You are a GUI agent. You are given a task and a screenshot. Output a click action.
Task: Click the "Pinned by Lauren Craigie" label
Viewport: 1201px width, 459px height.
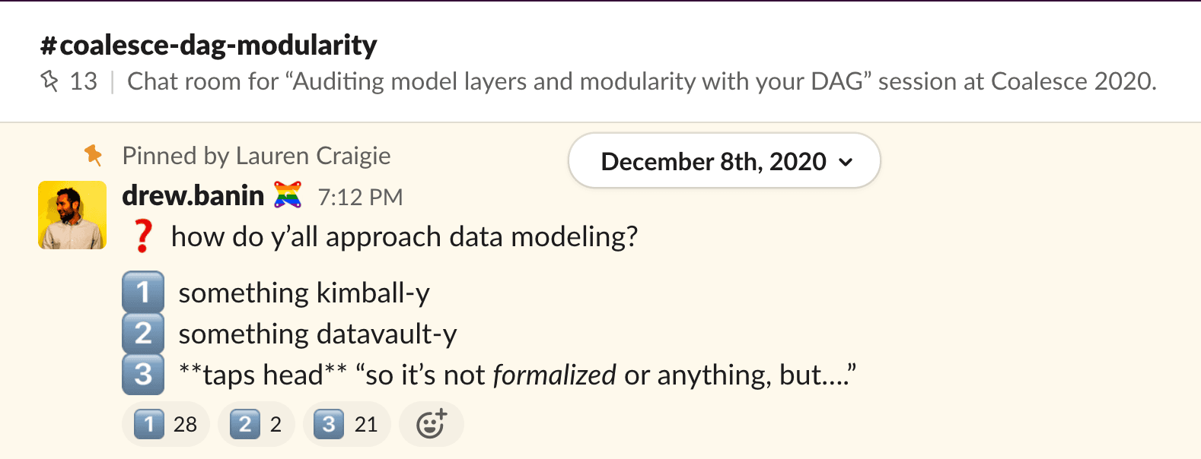(256, 156)
